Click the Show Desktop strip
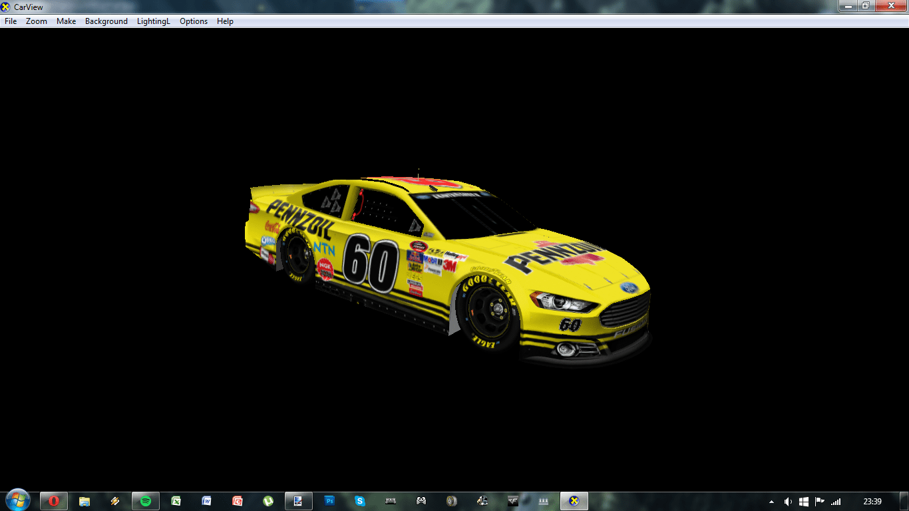Screen dimensions: 909x511 (x=904, y=501)
